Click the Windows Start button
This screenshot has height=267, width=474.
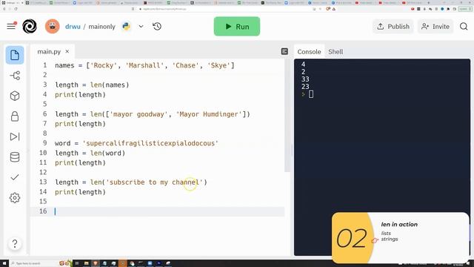(4, 263)
